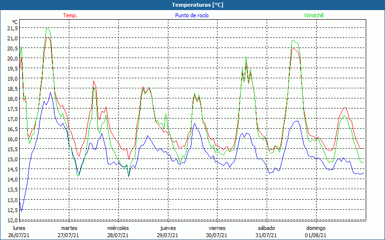Click the 16,0 y-axis value

click(13, 139)
